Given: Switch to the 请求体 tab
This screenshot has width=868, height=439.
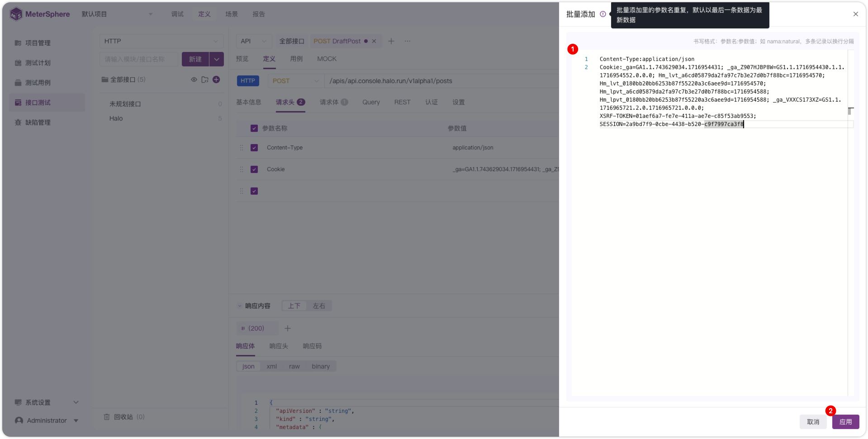Looking at the screenshot, I should [x=334, y=102].
